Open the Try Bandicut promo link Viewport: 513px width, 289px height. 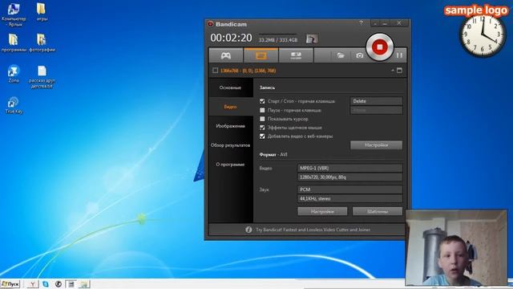pyautogui.click(x=313, y=230)
